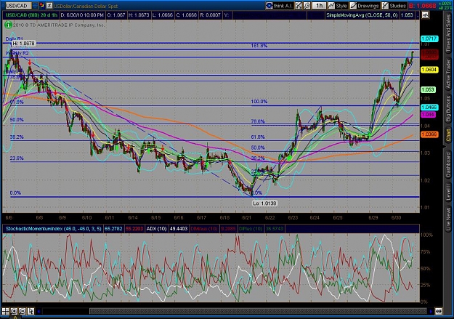Click the red-yellow color link icon
The image size is (454, 319).
click(x=42, y=5)
